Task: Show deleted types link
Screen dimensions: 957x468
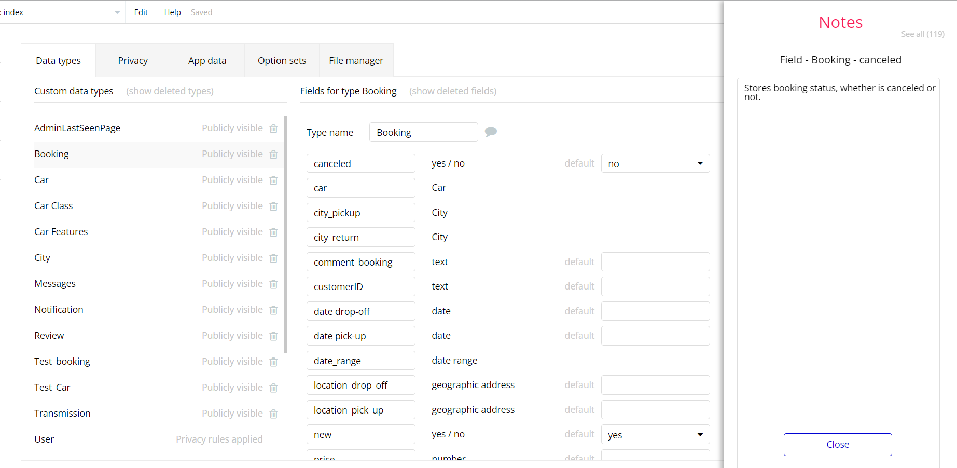Action: [x=170, y=91]
